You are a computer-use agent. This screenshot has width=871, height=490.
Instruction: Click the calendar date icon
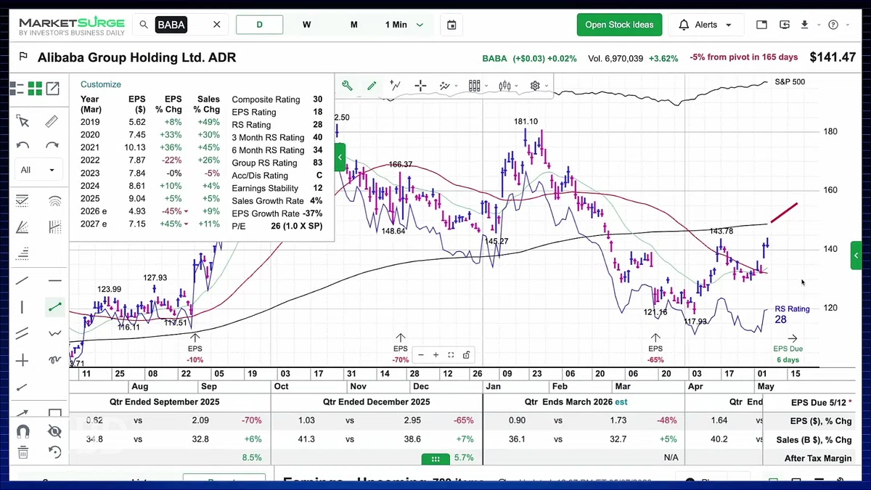coord(451,25)
